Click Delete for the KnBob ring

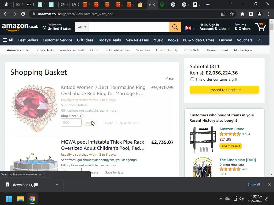click(x=108, y=123)
